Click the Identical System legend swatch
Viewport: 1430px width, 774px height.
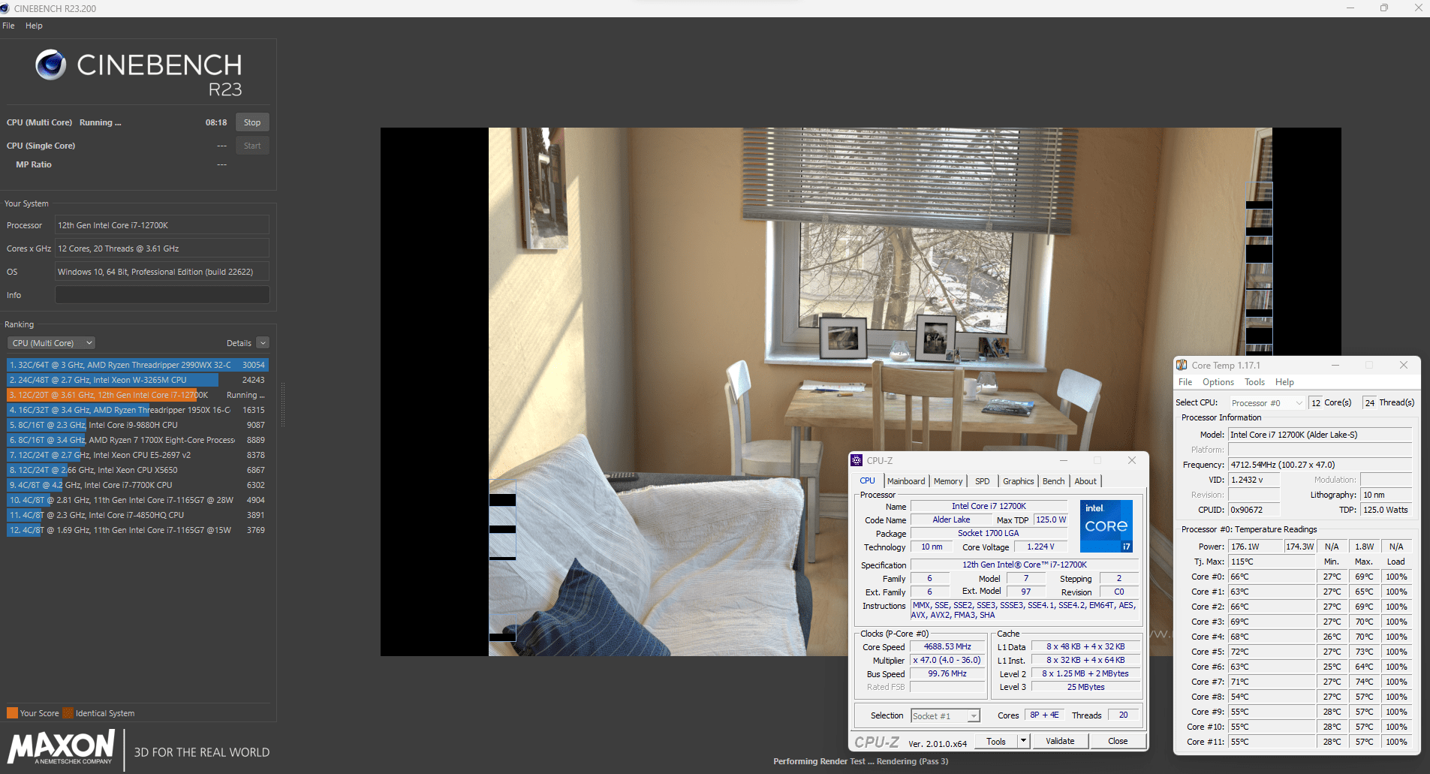(68, 713)
